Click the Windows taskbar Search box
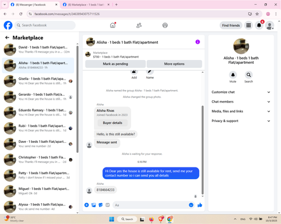Viewport: 281px width, 224px height. click(127, 219)
